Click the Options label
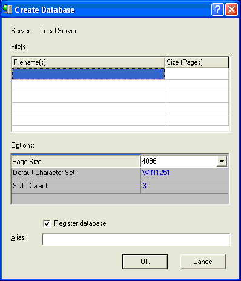Screen dimensions: 241x281 click(22, 145)
